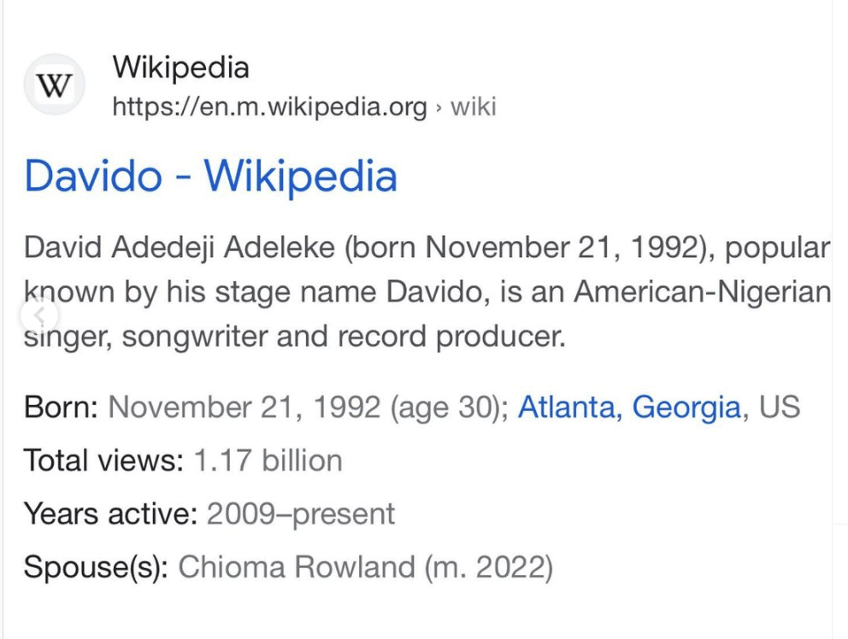848x639 pixels.
Task: Click the Years active label
Action: point(111,513)
